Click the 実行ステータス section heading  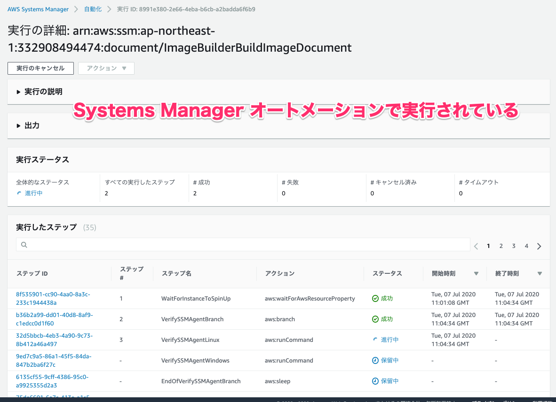(x=42, y=160)
